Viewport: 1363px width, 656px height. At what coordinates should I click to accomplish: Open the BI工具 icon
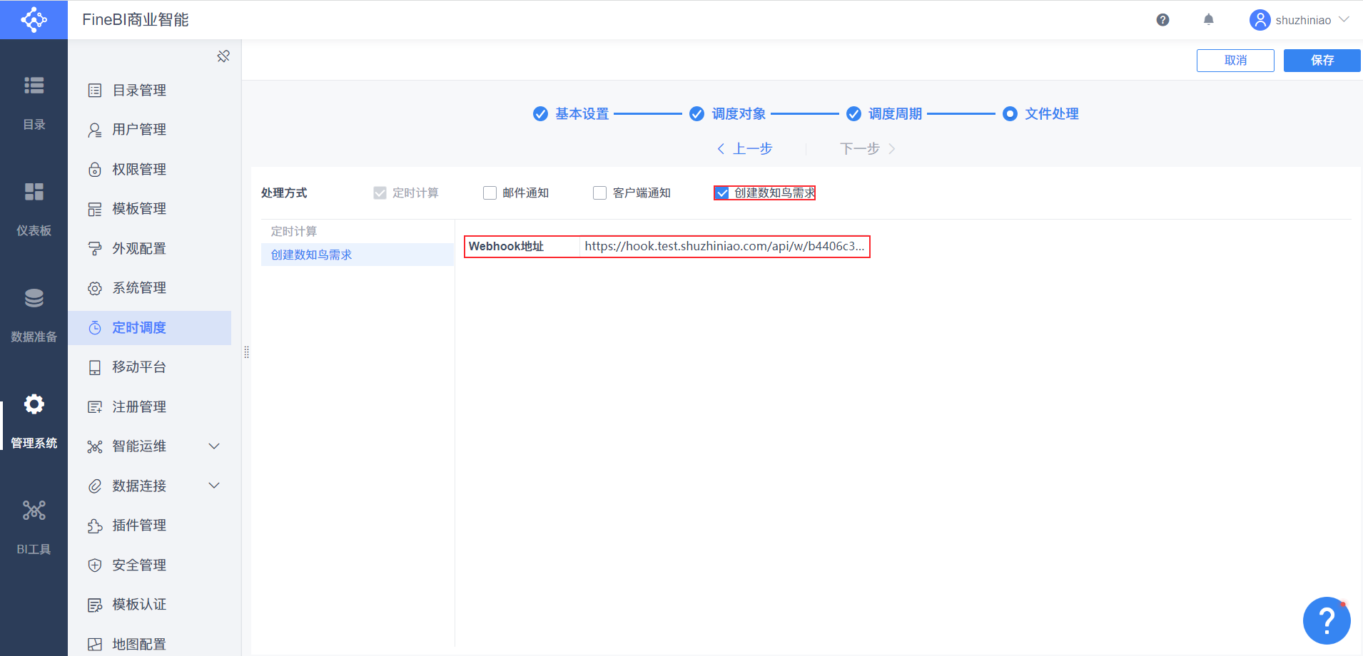point(34,511)
